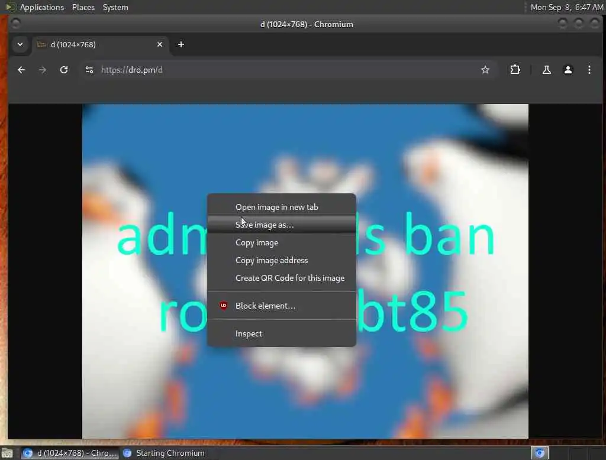
Task: Choose Open image in new tab
Action: tap(281, 207)
